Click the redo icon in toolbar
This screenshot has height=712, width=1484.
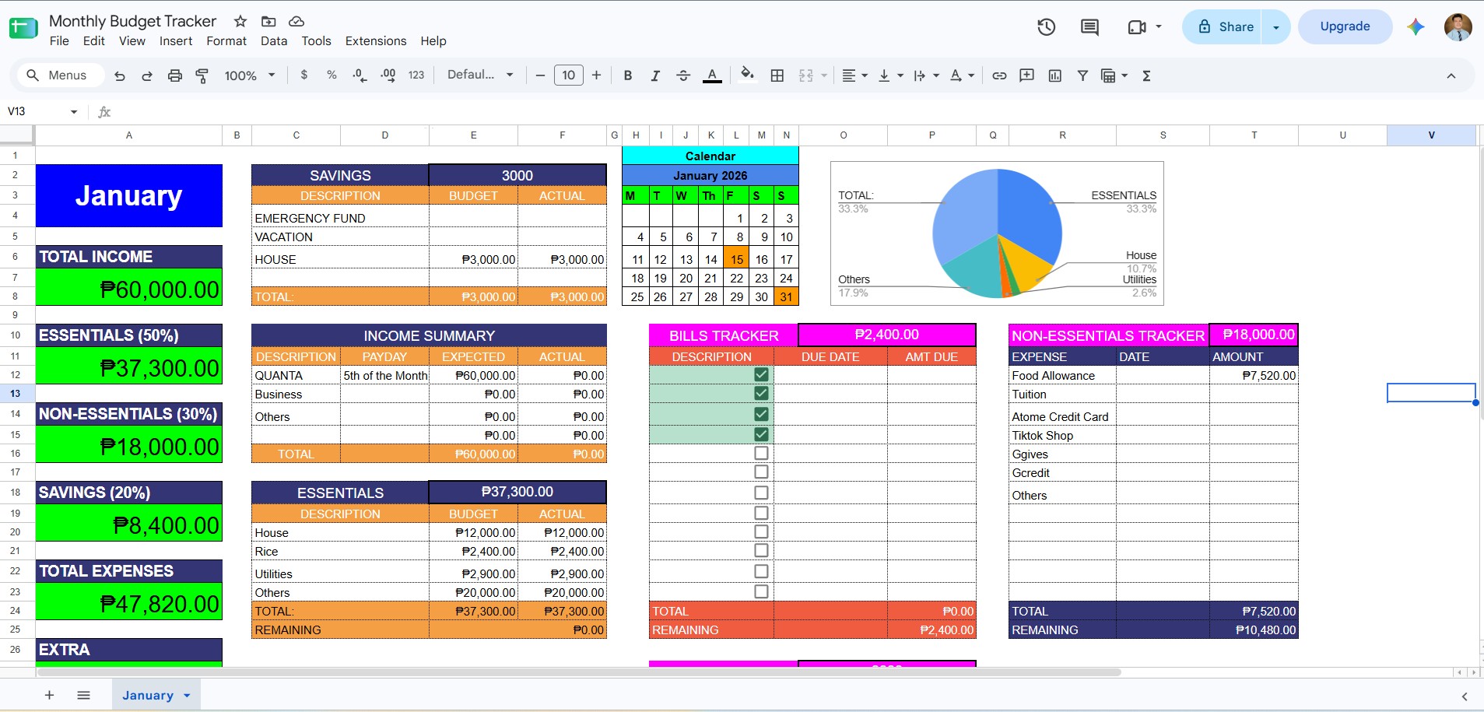pyautogui.click(x=147, y=75)
